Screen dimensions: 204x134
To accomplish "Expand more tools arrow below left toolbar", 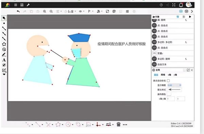I will pos(4,74).
